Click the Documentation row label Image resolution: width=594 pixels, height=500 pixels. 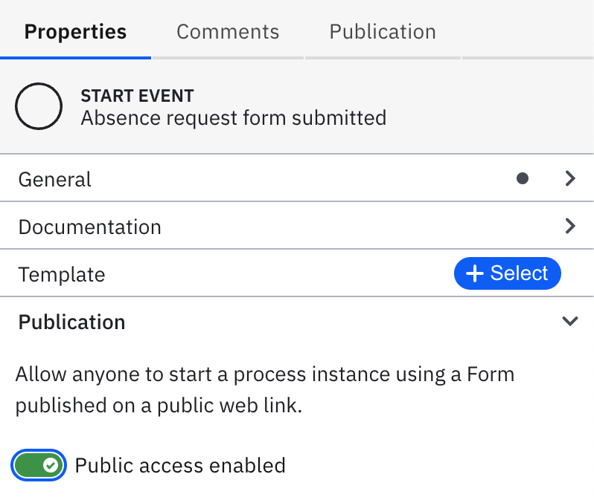tap(89, 227)
